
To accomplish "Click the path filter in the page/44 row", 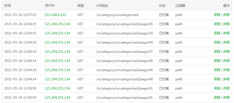I will click(179, 42).
